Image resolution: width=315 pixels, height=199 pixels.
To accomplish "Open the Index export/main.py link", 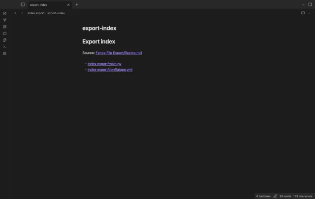I will pos(104,64).
